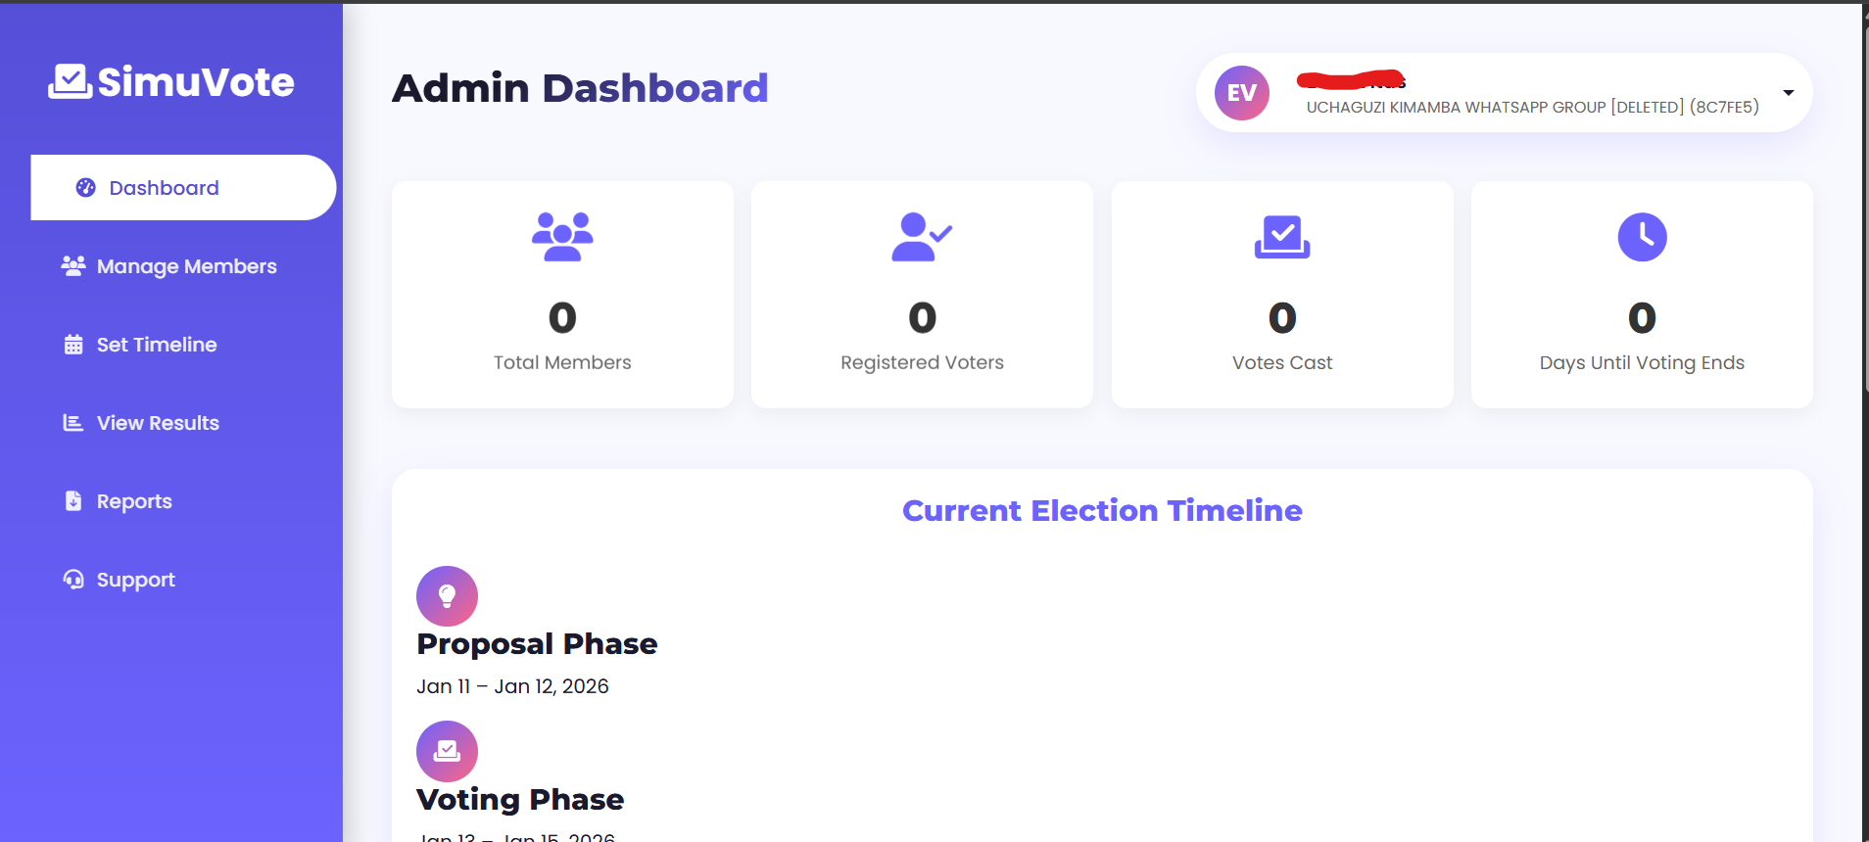Open the Manage Members section
This screenshot has height=842, width=1869.
pyautogui.click(x=186, y=265)
